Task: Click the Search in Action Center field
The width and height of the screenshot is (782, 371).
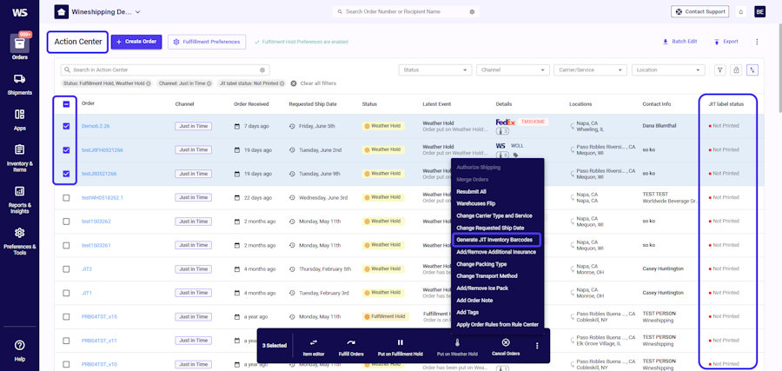Action: coord(164,70)
